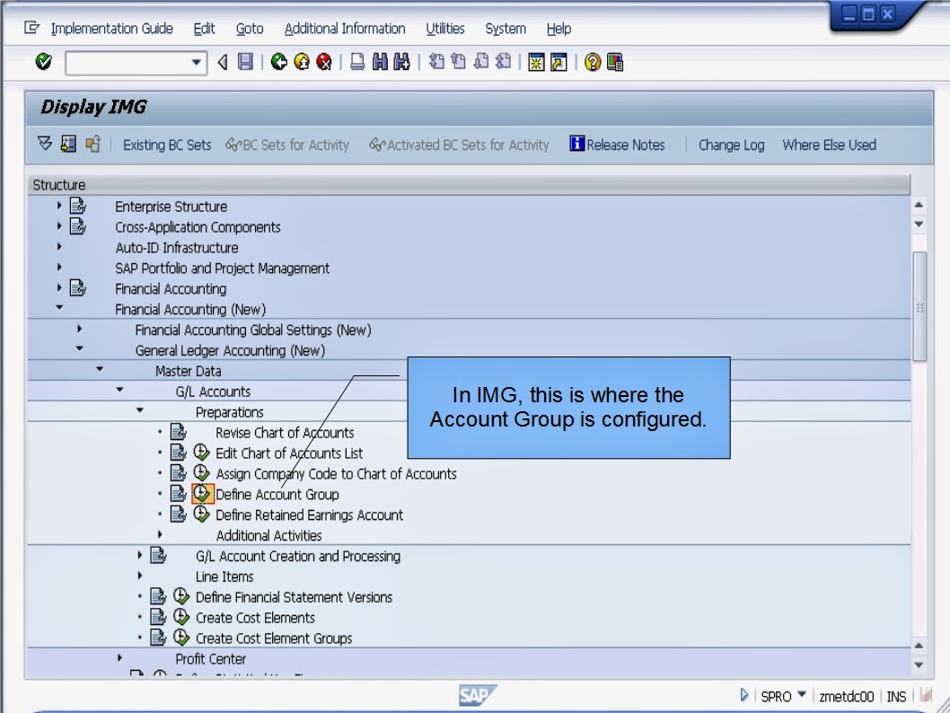Collapse the Preparations node

coord(140,410)
